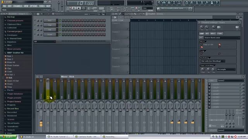The width and height of the screenshot is (248, 139).
Task: Expand the Plugin database folder
Action: click(x=15, y=94)
